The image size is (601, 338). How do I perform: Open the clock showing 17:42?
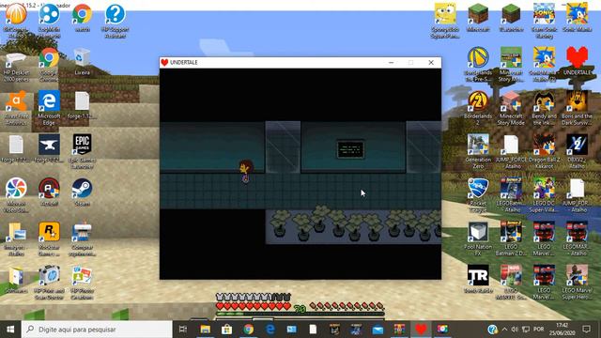tap(562, 330)
